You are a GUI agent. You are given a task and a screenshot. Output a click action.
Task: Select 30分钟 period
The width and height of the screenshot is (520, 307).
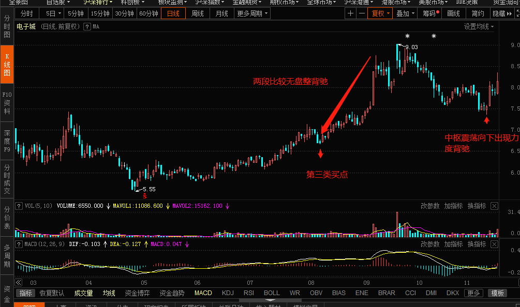click(124, 13)
